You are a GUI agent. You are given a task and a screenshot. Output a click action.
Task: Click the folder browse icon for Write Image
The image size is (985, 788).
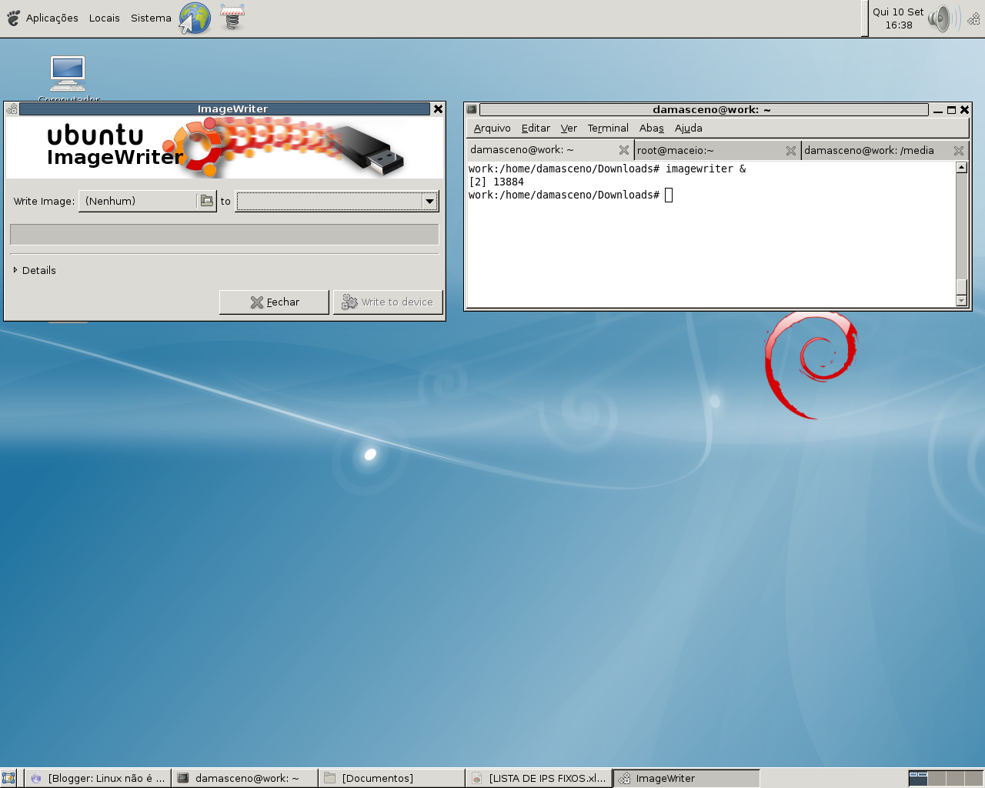[207, 201]
